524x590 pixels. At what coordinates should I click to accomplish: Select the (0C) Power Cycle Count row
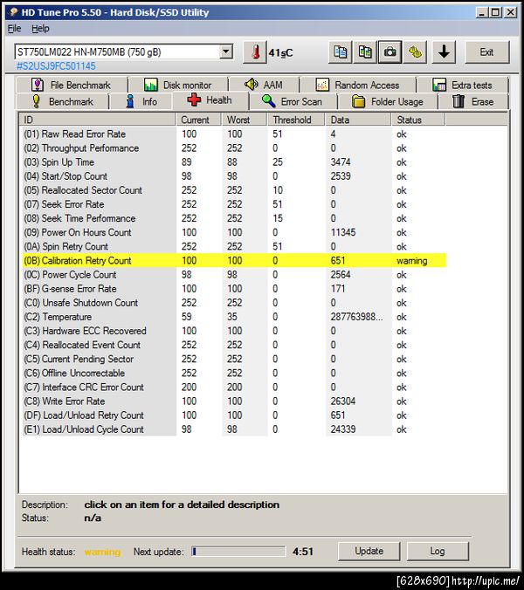click(x=234, y=275)
